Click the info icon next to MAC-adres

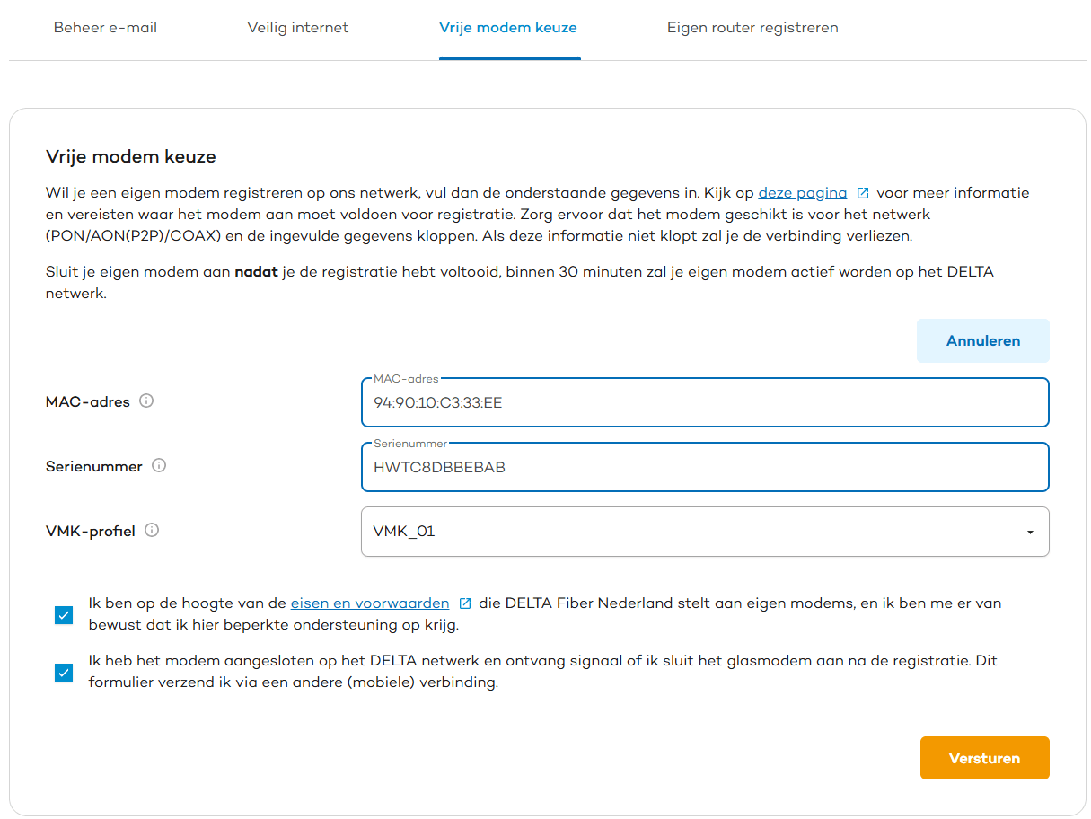(x=146, y=401)
